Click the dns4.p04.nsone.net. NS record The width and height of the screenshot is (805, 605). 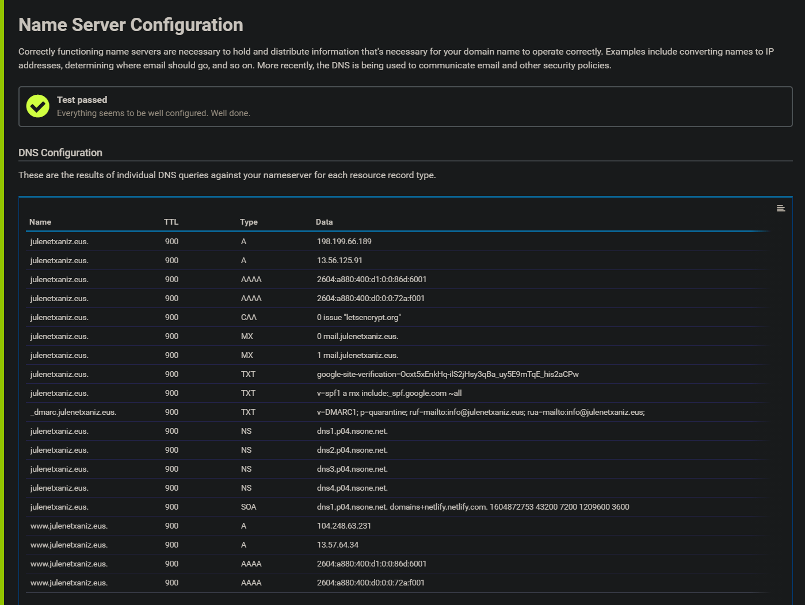(352, 488)
